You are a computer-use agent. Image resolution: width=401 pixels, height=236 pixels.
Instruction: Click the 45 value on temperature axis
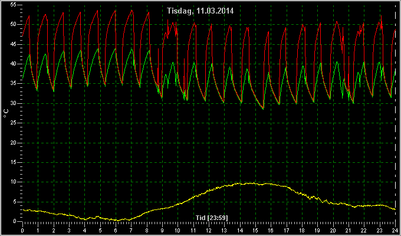click(14, 44)
